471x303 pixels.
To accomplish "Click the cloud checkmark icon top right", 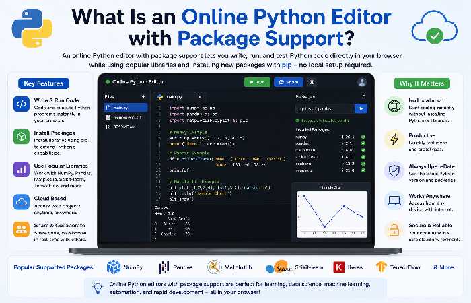I will pyautogui.click(x=435, y=27).
